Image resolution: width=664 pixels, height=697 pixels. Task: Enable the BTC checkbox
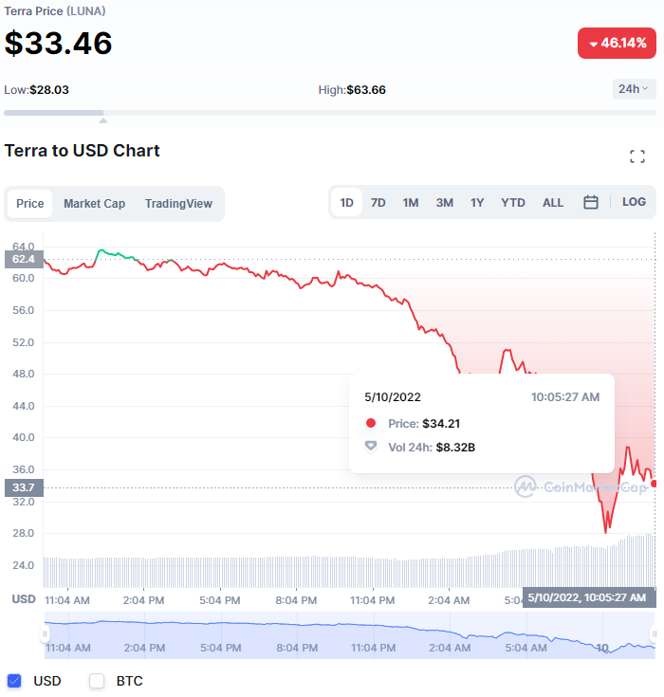point(97,681)
